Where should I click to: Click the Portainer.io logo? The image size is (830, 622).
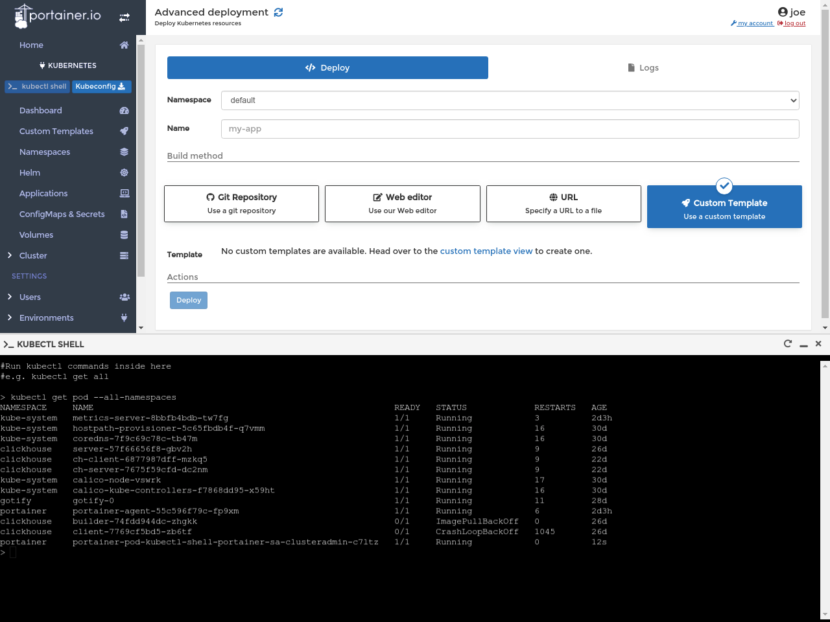click(58, 16)
